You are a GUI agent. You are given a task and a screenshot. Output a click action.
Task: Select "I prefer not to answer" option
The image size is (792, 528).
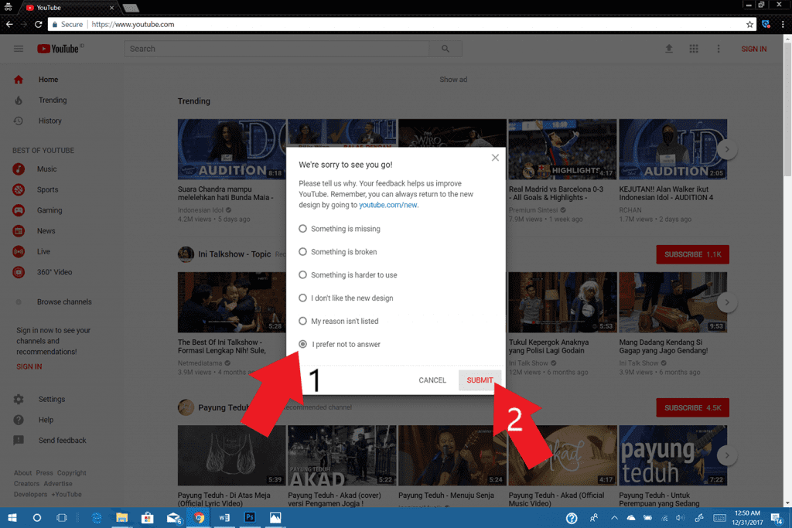(x=303, y=344)
